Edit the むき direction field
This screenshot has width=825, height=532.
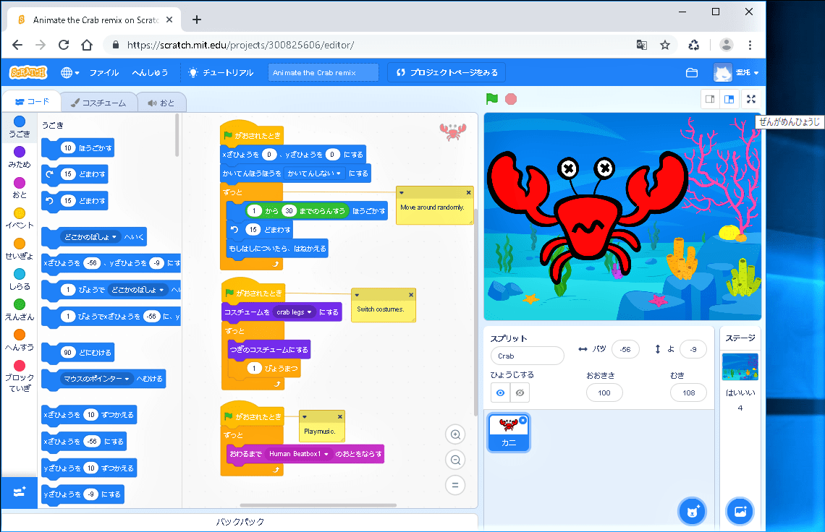(x=689, y=392)
